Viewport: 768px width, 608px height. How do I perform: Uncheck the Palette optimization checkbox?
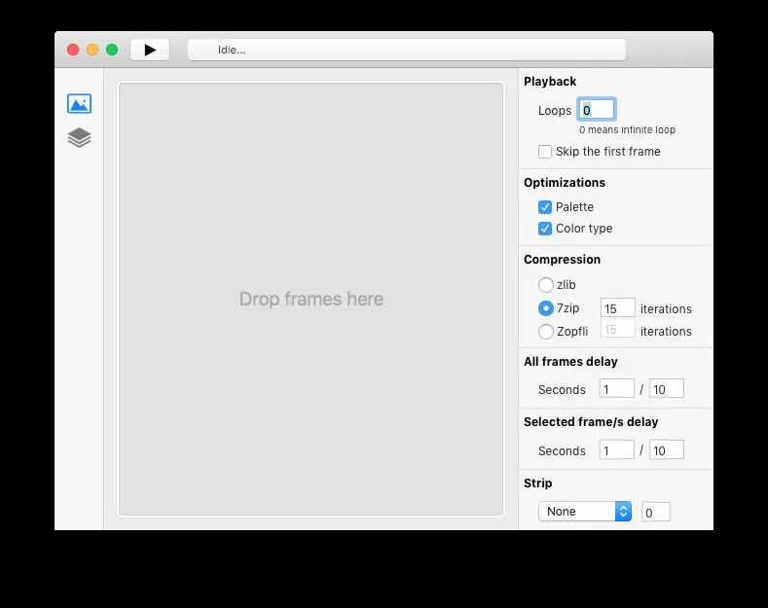(545, 207)
